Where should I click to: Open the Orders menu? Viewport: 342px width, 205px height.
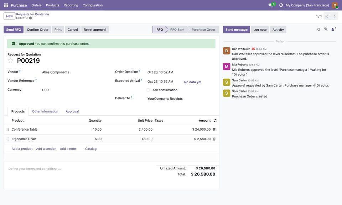(36, 5)
